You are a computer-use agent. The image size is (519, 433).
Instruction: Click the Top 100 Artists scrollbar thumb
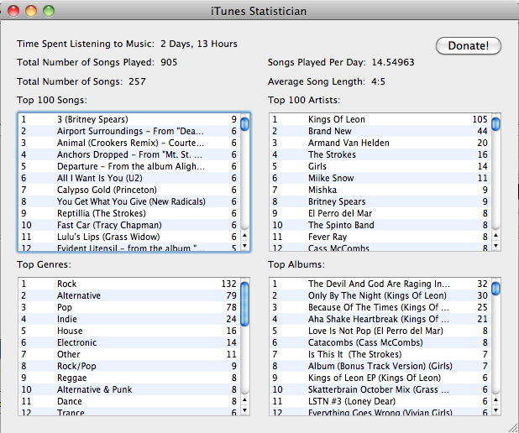[x=495, y=123]
